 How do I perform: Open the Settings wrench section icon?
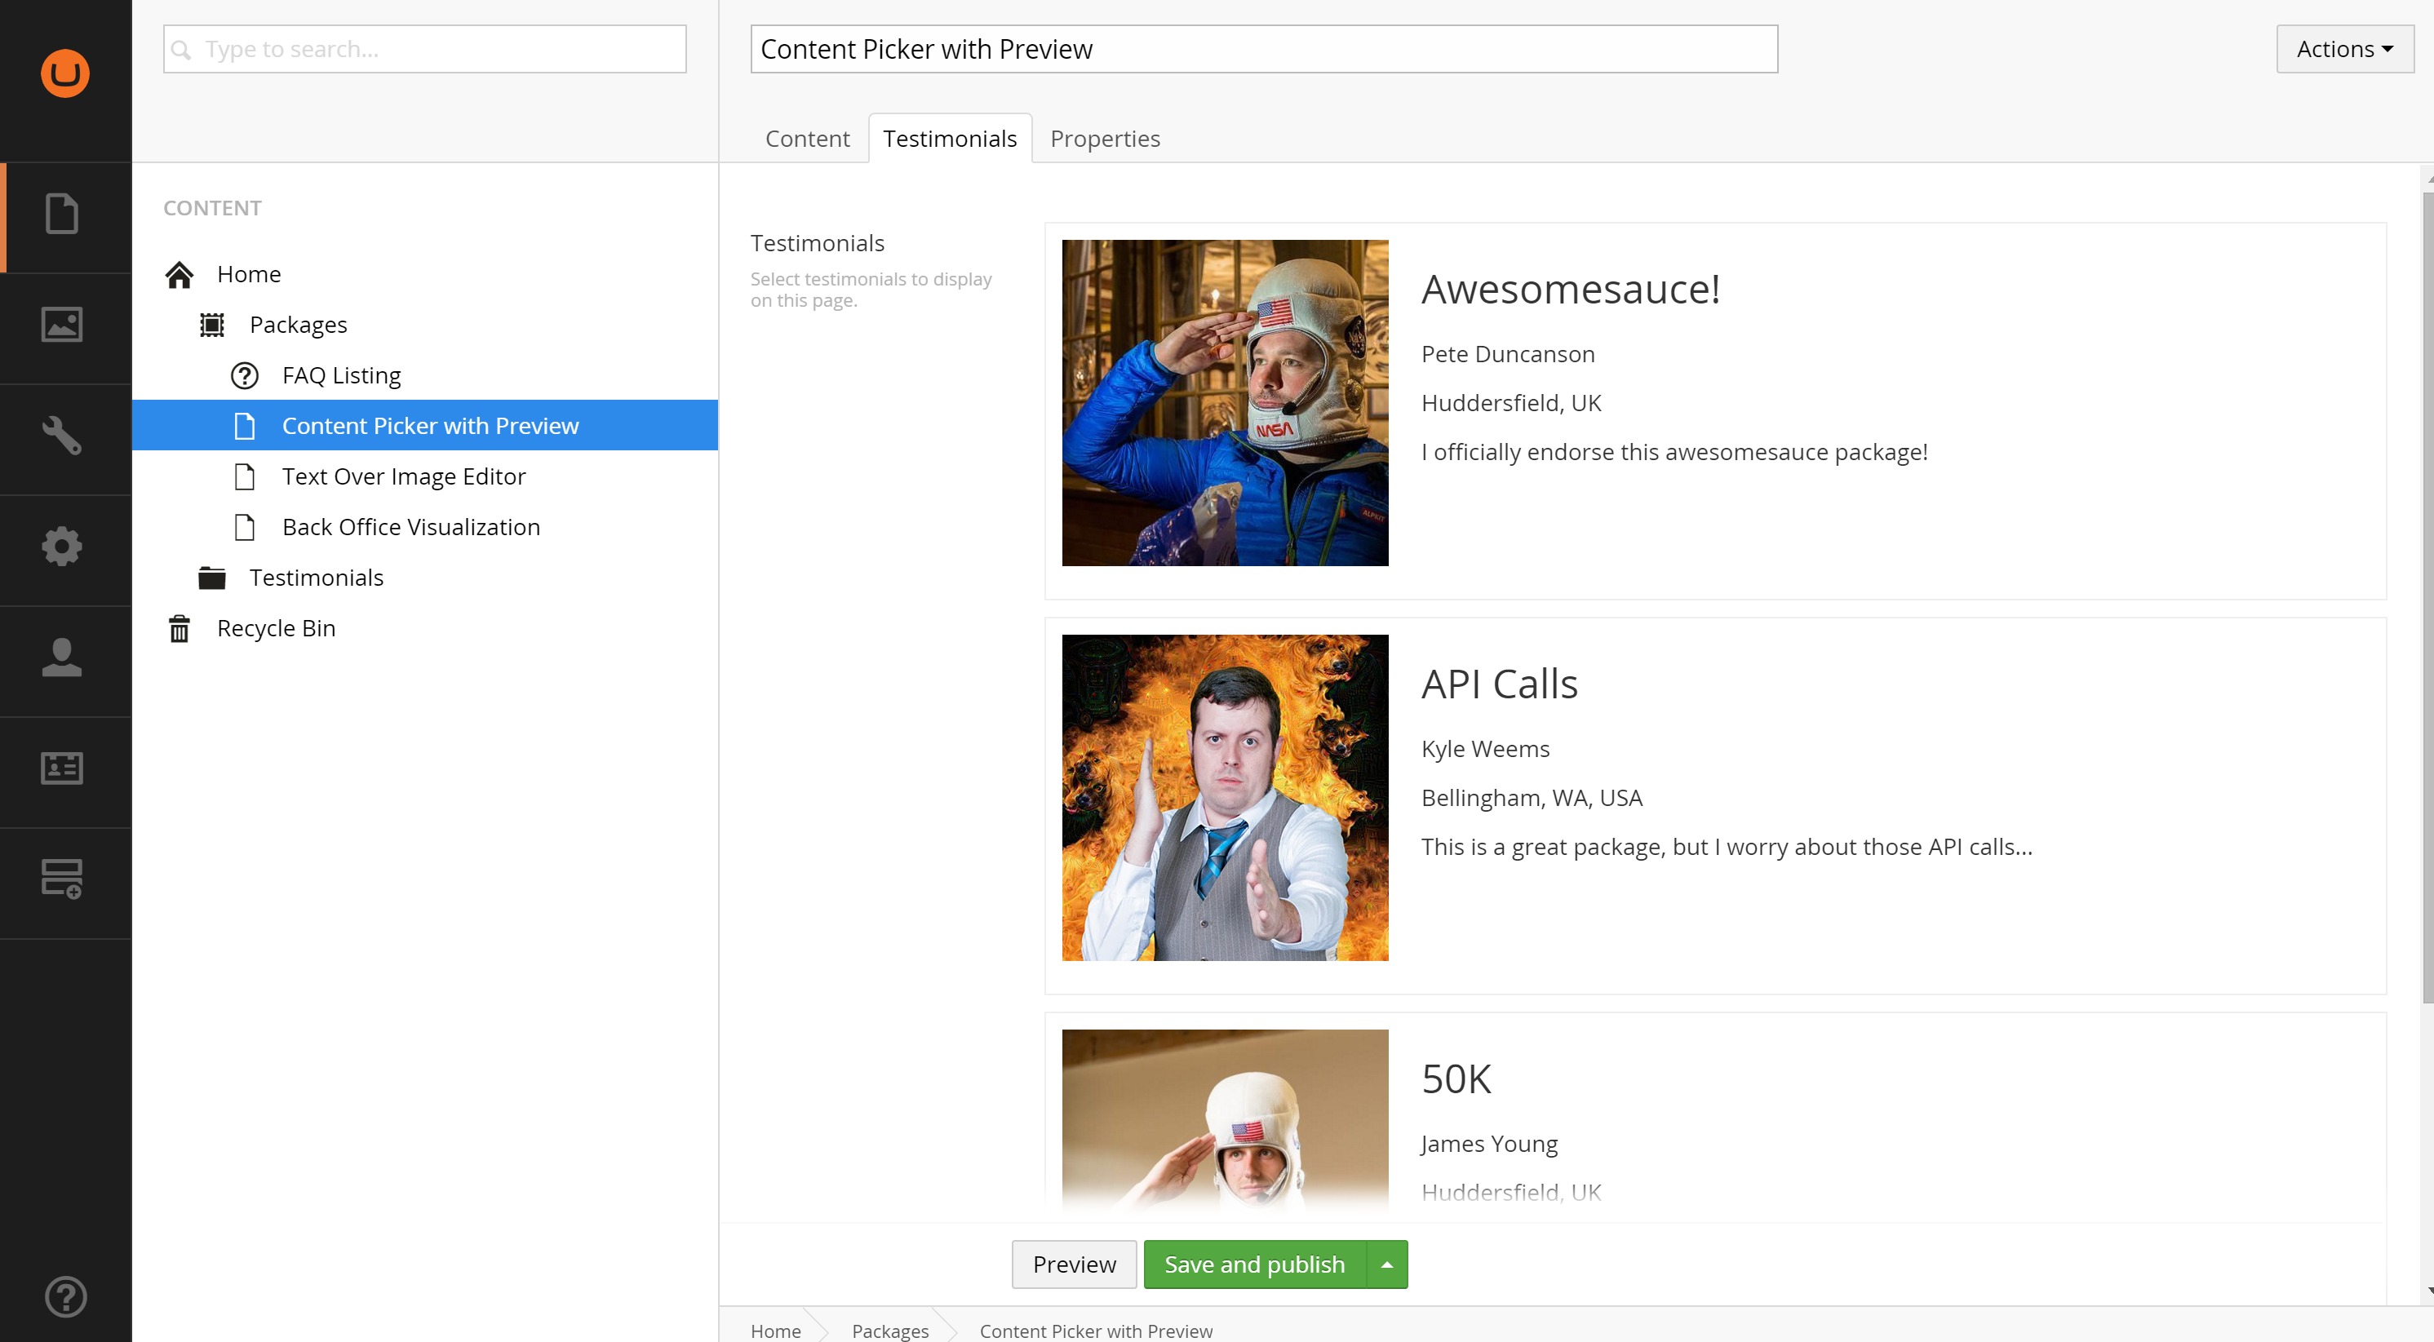pyautogui.click(x=62, y=436)
